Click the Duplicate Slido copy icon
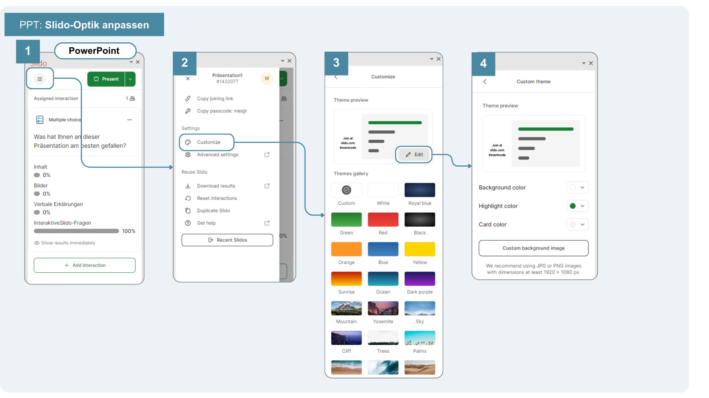 tap(188, 211)
